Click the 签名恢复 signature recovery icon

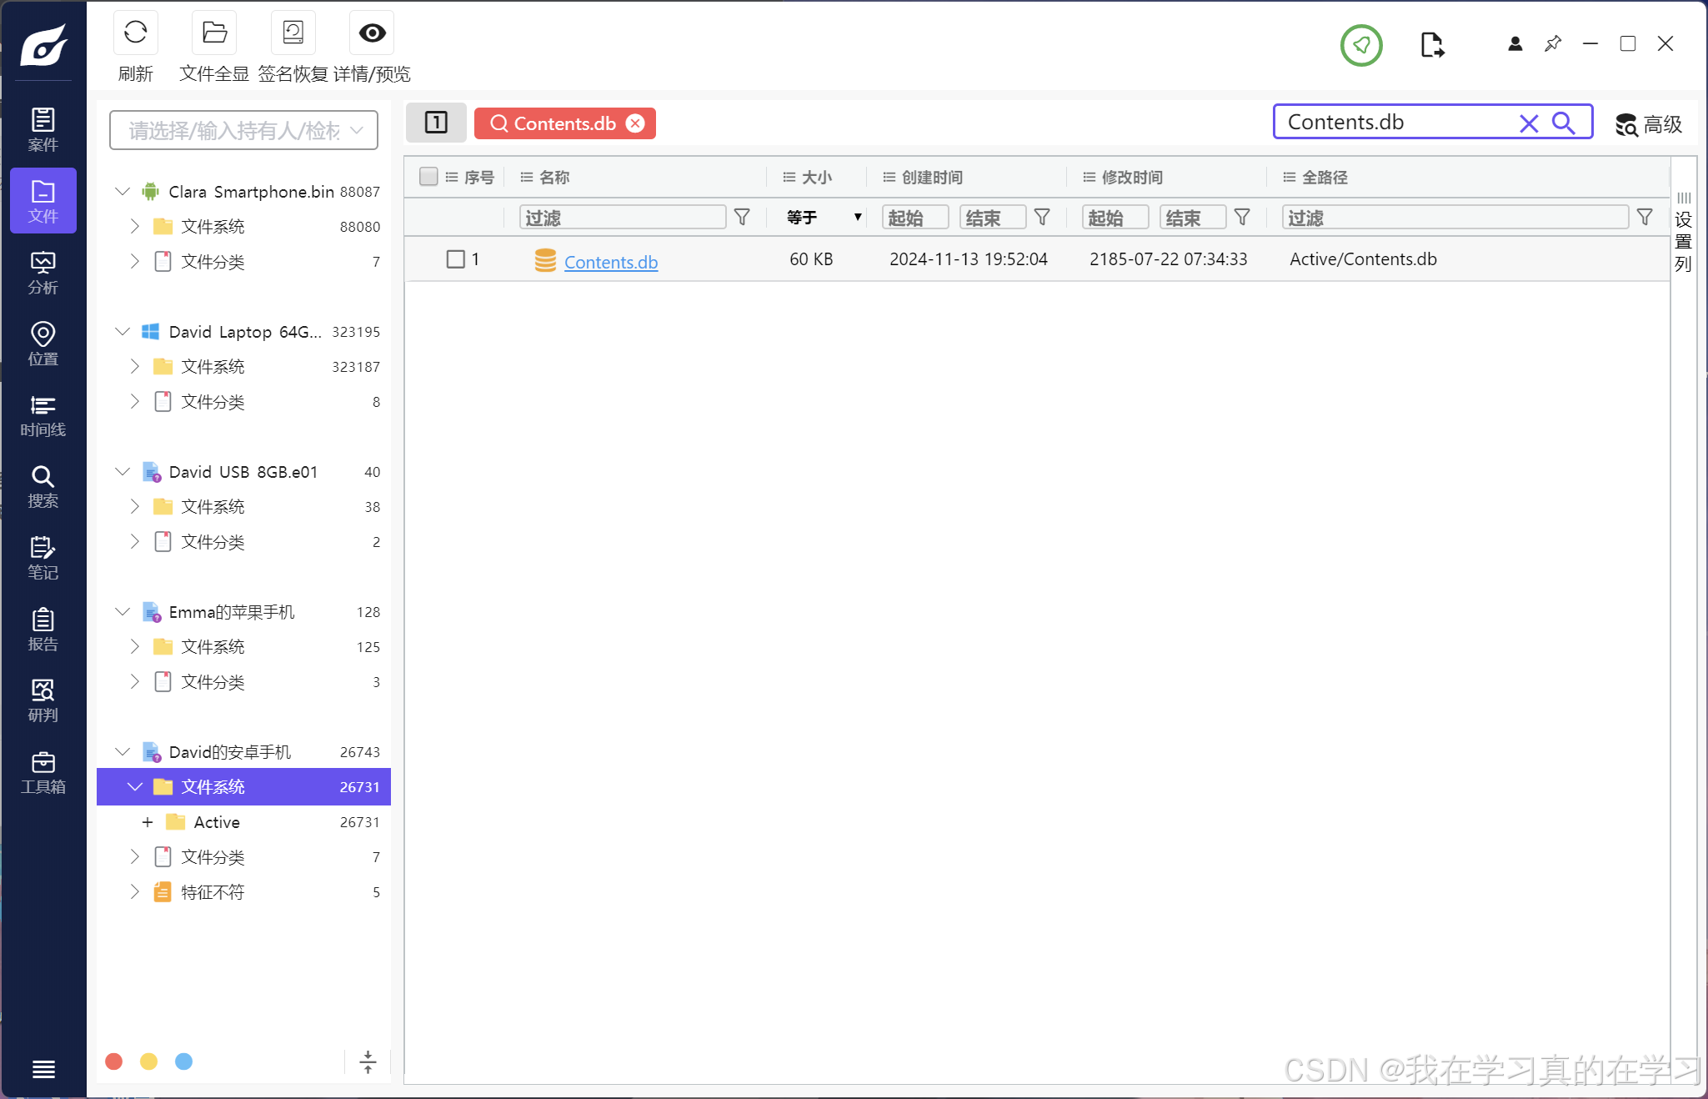point(293,33)
